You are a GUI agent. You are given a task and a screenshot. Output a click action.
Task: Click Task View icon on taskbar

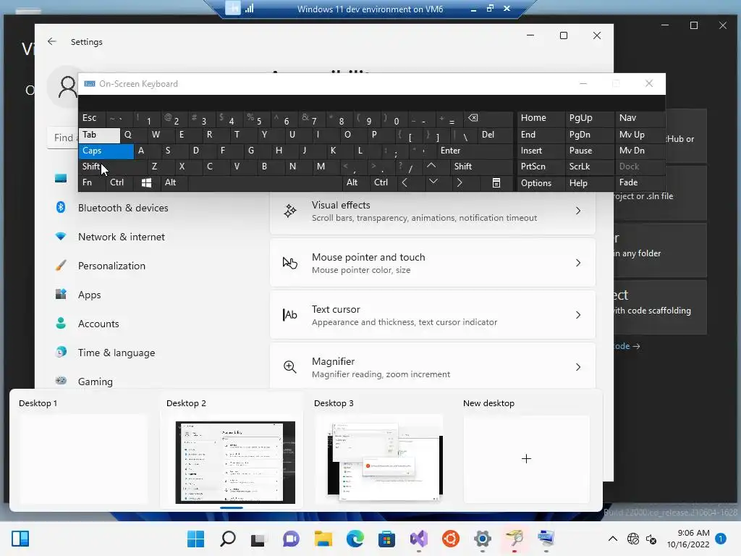258,539
